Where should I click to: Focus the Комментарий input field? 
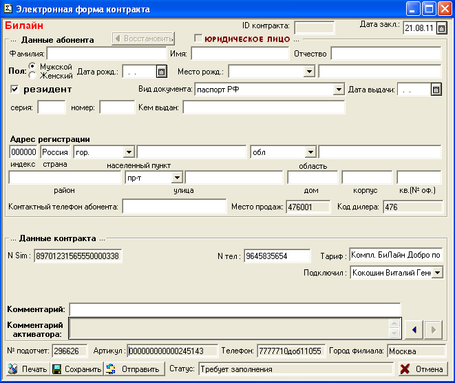pos(235,309)
